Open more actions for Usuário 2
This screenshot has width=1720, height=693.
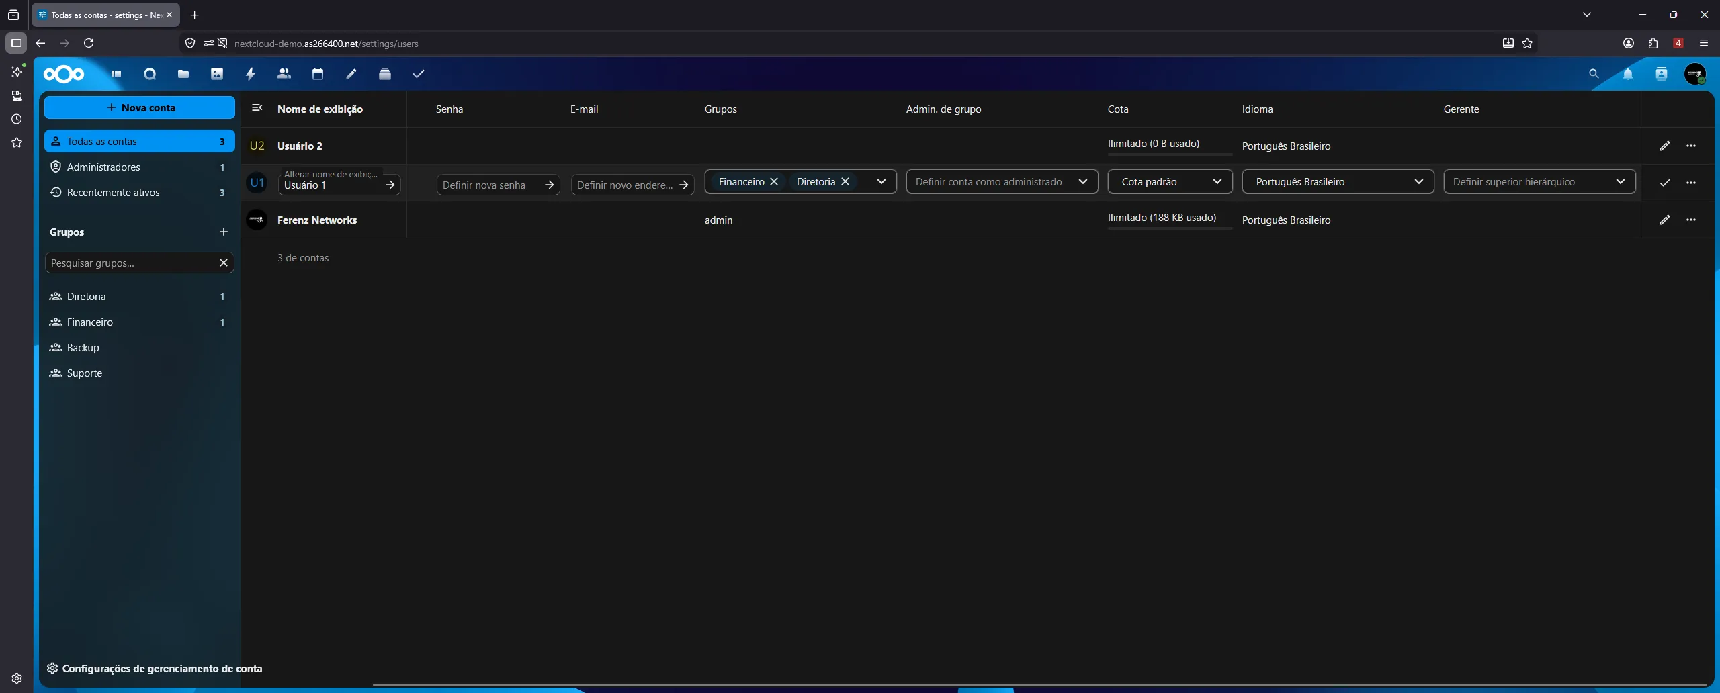(x=1691, y=146)
